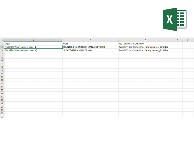Select the FloorPlanView cell in row 3
The height and width of the screenshot is (155, 194).
[33, 50]
